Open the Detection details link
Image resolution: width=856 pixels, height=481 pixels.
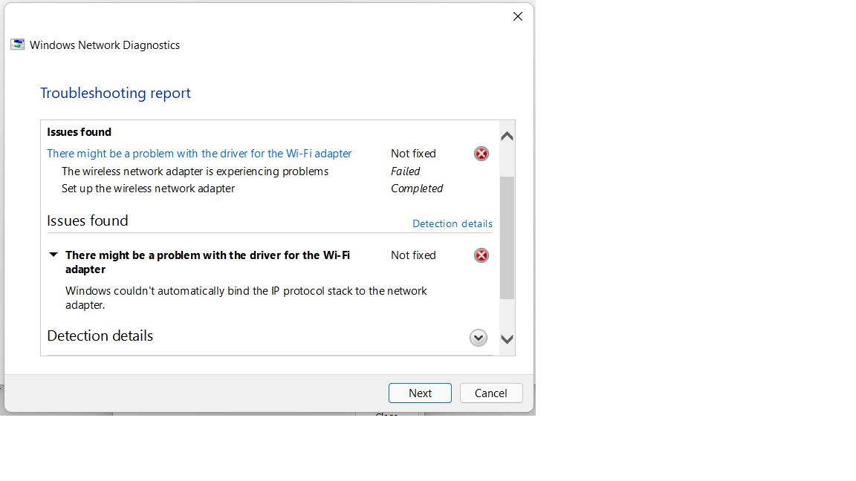(x=452, y=223)
